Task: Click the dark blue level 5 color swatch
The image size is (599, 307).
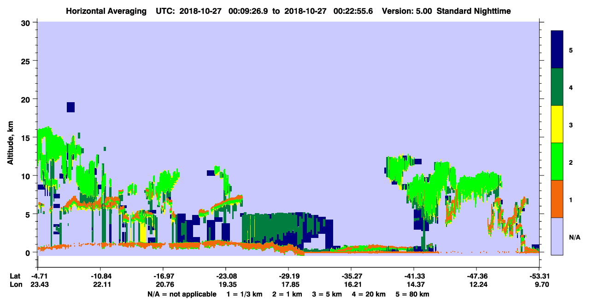Action: 557,50
